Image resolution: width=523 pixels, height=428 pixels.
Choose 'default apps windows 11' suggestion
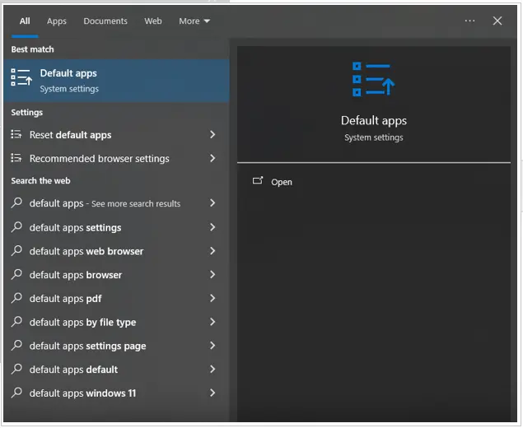pyautogui.click(x=116, y=393)
